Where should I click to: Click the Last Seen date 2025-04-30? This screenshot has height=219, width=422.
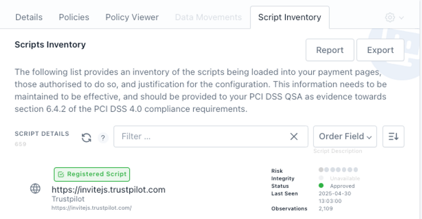tap(335, 193)
